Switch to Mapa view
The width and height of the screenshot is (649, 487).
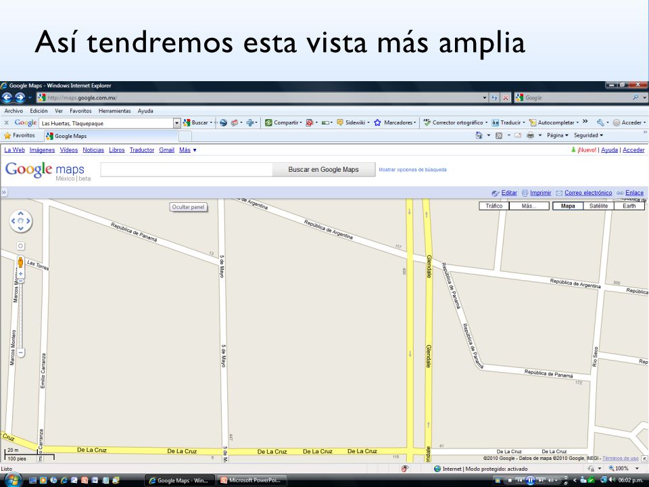click(568, 206)
